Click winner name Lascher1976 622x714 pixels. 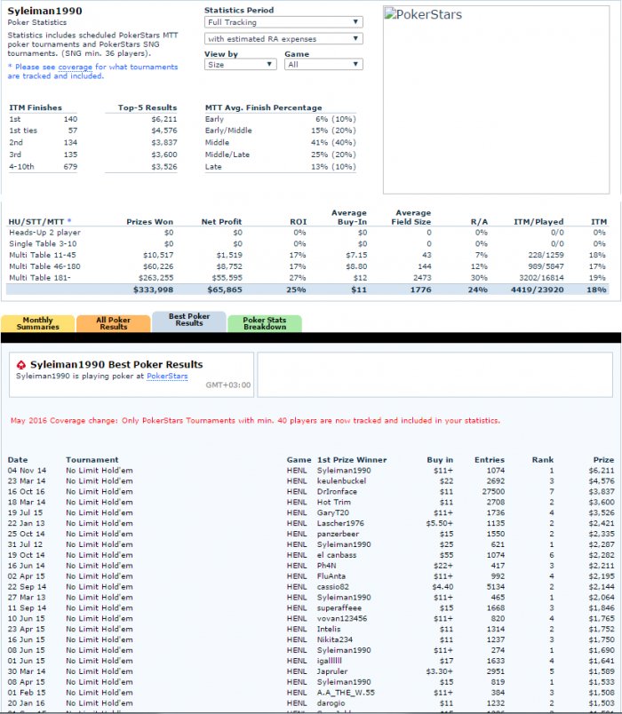[x=340, y=523]
